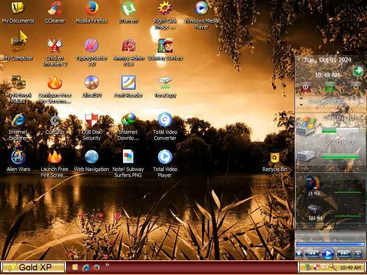Click Show Desktop icon in quick launch
This screenshot has height=275, width=367.
click(75, 267)
